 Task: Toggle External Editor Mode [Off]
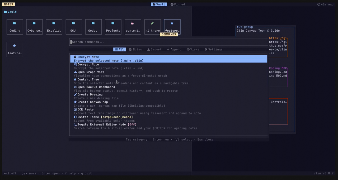coord(169,126)
